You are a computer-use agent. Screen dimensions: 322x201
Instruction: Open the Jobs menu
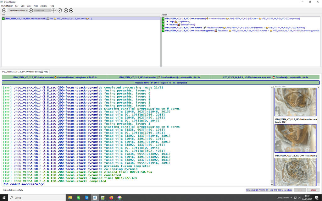pos(36,6)
